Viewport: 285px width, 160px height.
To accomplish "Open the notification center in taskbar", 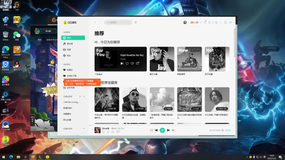I will click(x=280, y=157).
